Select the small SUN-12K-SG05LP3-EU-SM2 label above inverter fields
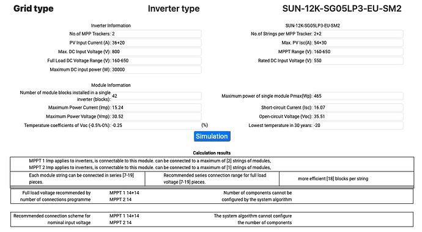The height and width of the screenshot is (232, 422). click(x=313, y=26)
